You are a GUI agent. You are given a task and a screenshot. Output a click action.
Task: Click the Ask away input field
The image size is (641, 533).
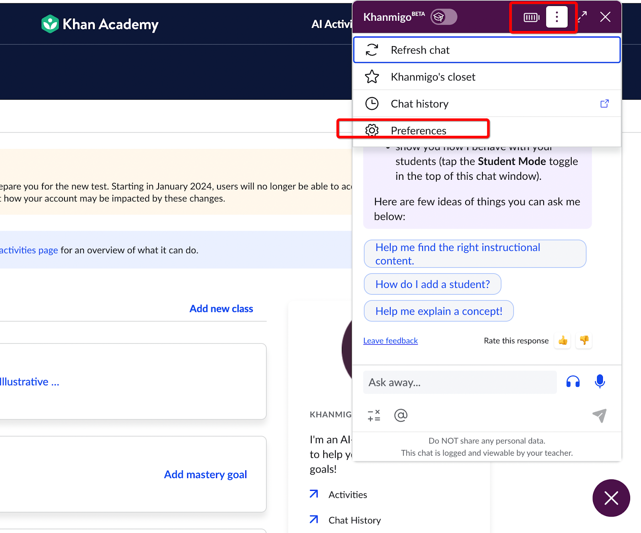pos(460,382)
